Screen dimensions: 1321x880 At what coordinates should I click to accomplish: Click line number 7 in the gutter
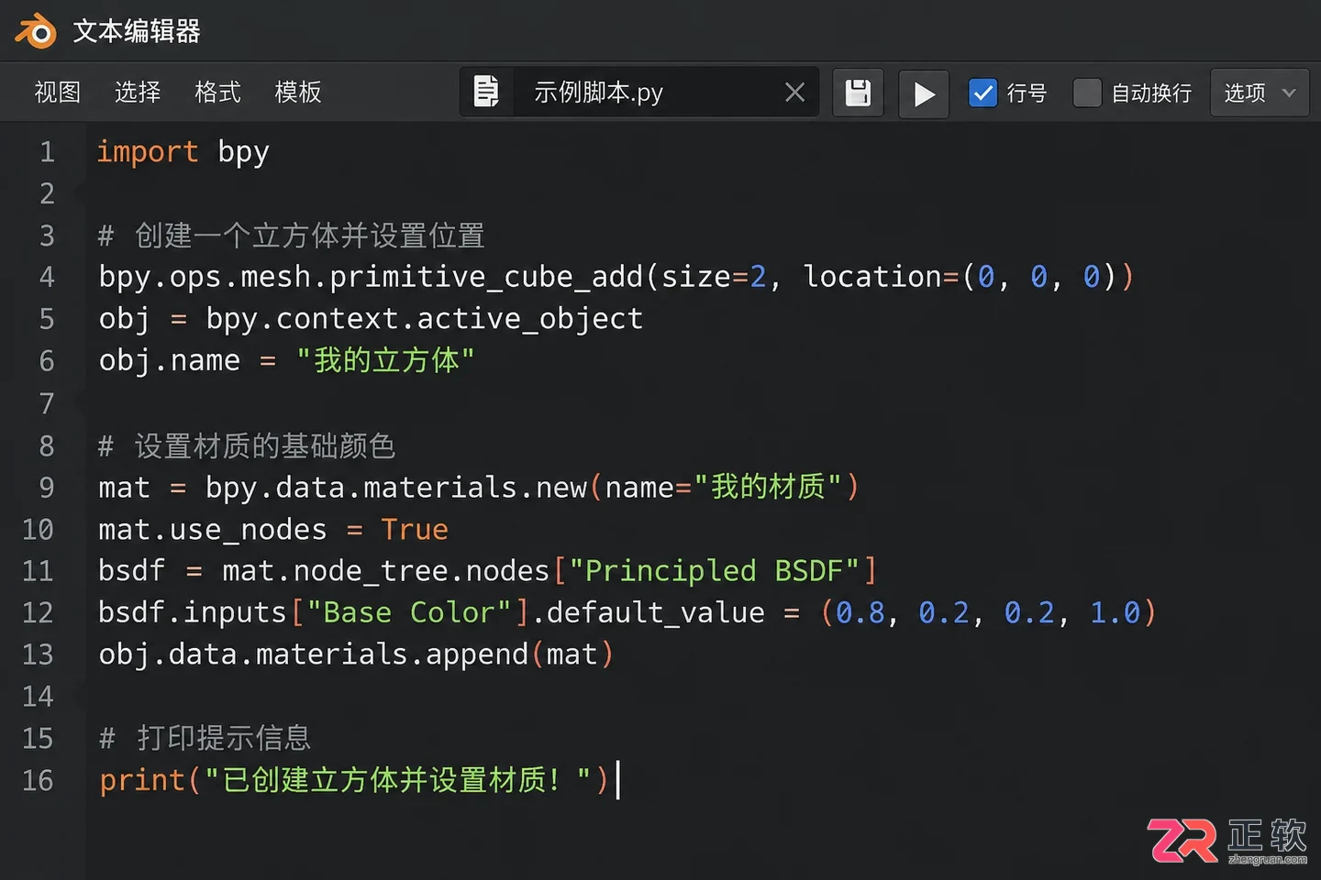point(47,403)
